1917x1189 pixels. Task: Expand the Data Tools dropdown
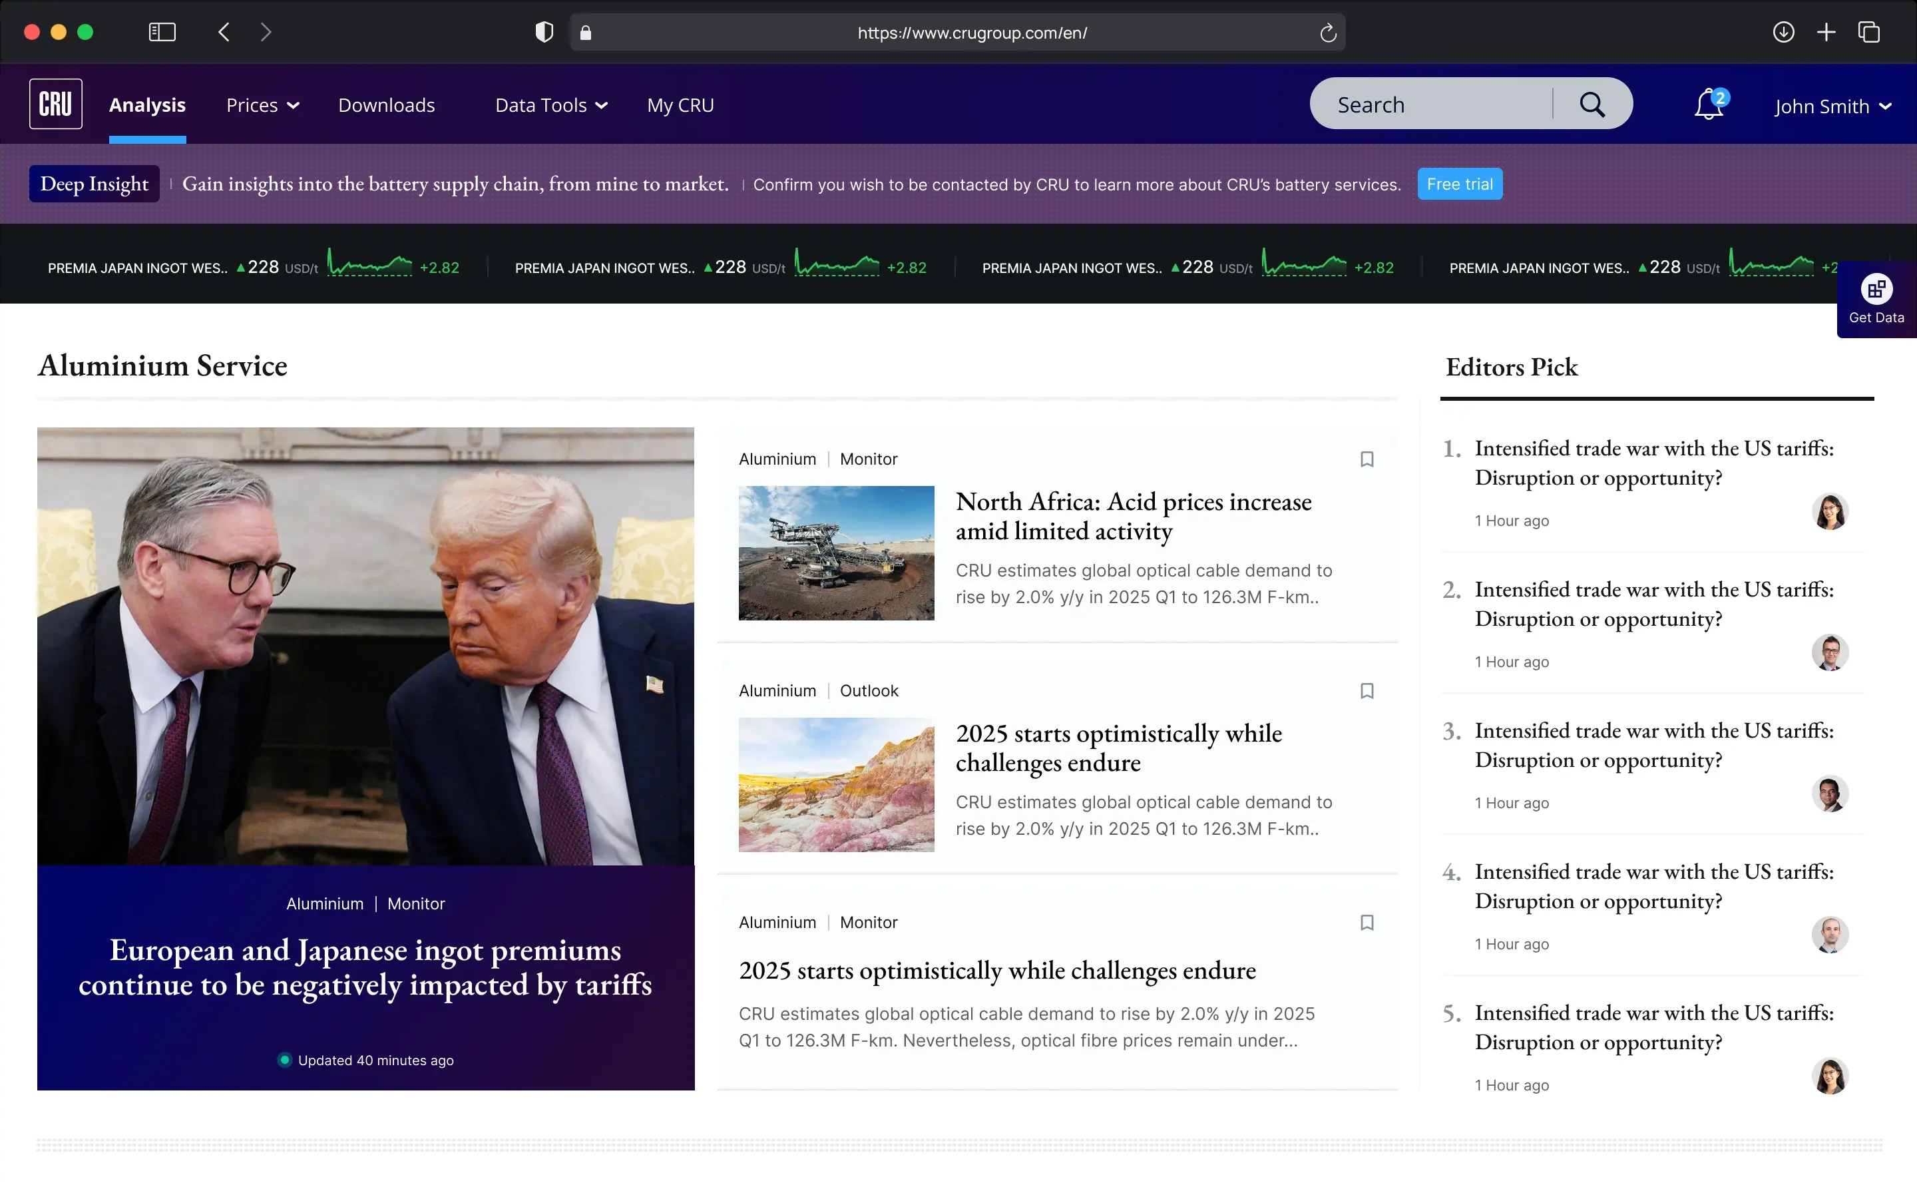(551, 105)
